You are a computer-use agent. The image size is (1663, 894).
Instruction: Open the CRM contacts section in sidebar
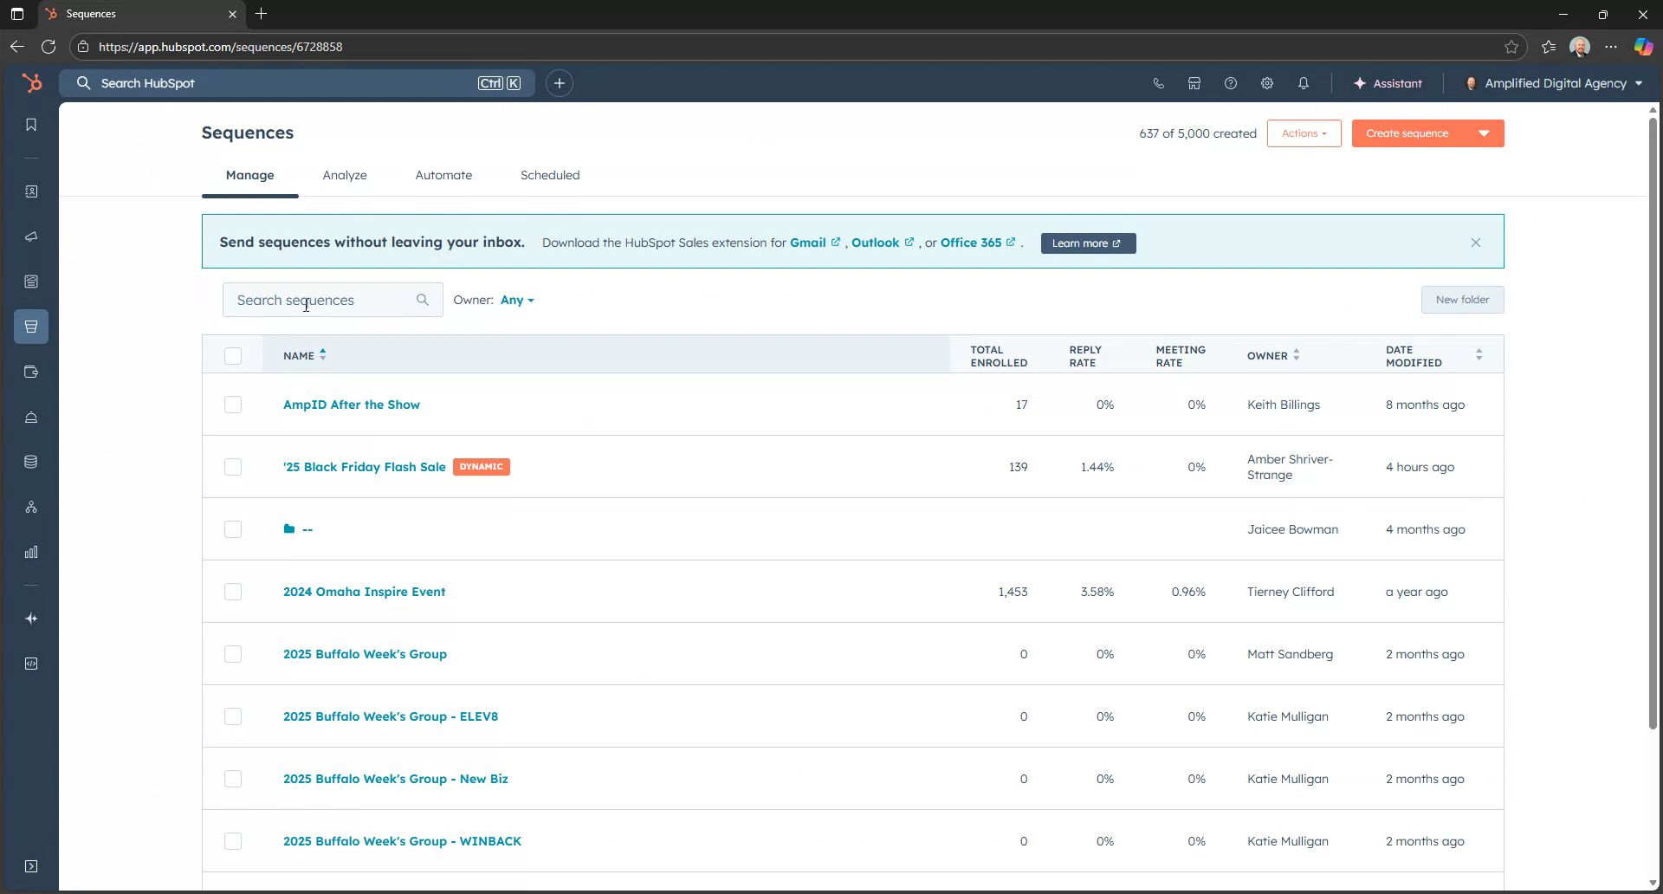tap(31, 191)
